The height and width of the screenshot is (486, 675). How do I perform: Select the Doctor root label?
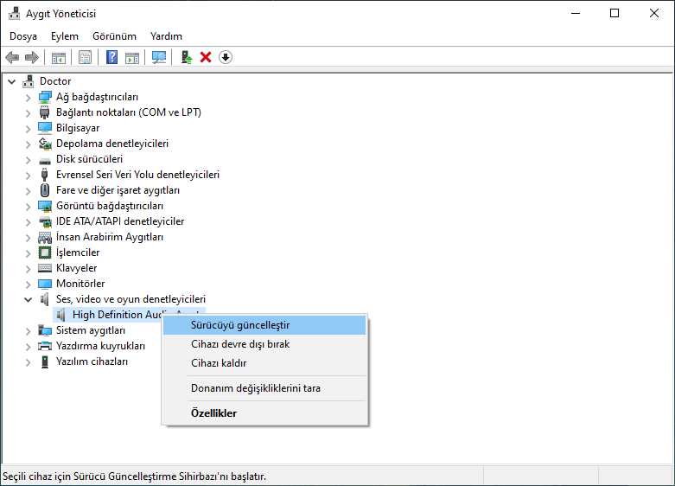(55, 81)
